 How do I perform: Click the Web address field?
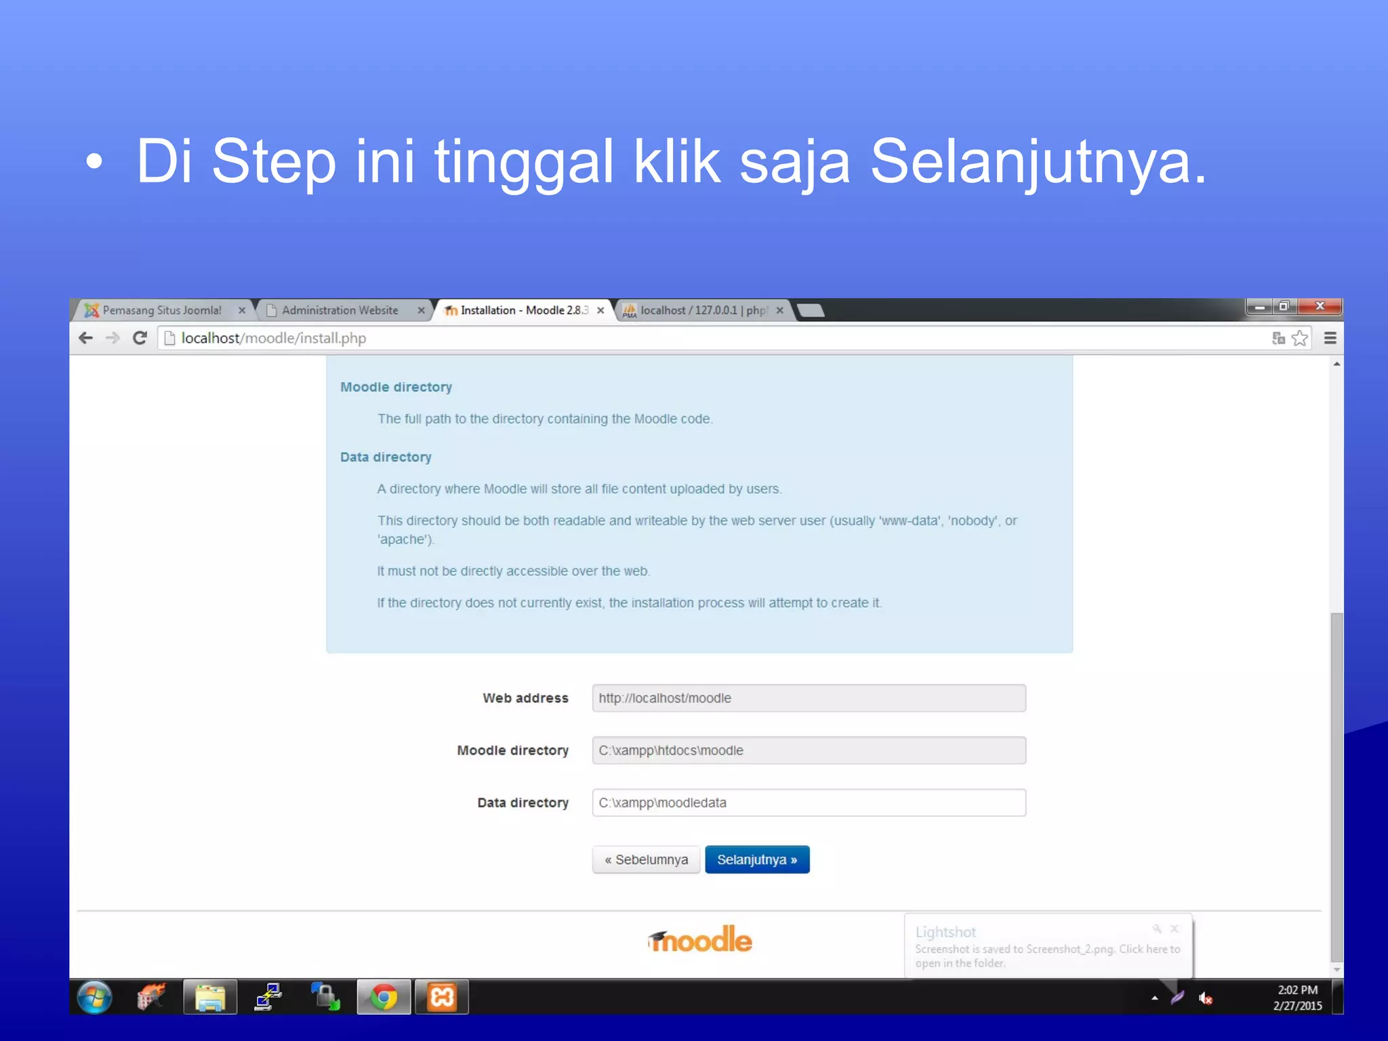(x=809, y=698)
